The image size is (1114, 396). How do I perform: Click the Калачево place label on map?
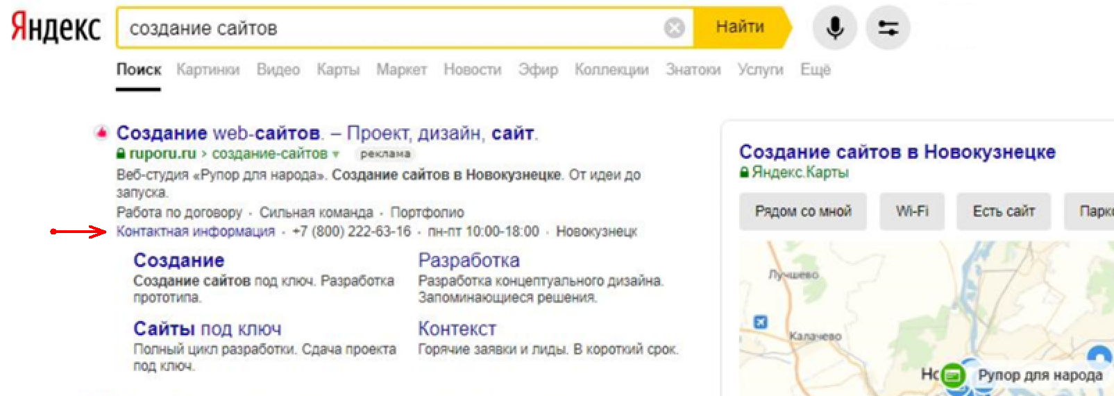click(815, 336)
